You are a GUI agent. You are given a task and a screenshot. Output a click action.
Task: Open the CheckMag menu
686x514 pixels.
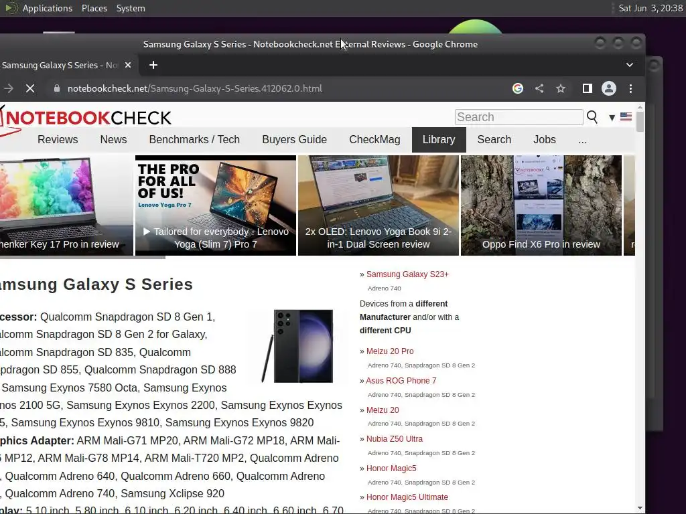point(374,139)
